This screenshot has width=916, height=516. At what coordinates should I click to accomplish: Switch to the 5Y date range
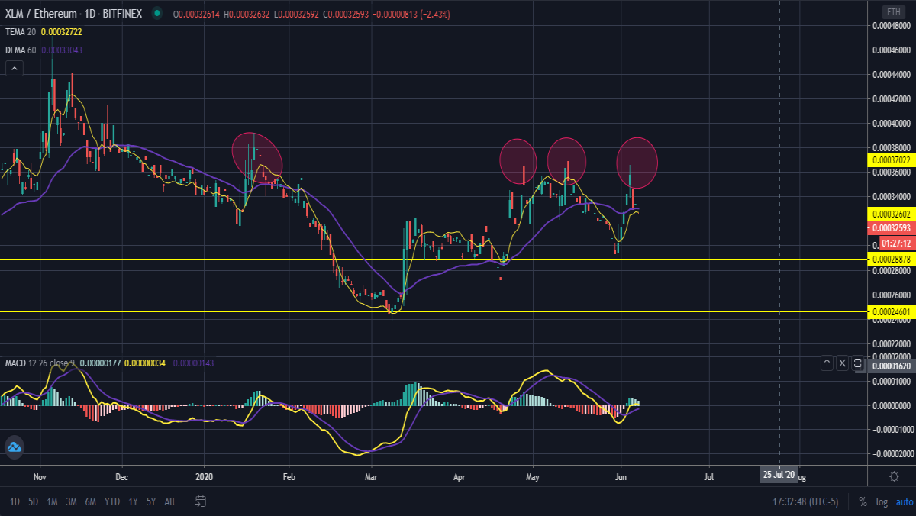pos(151,501)
